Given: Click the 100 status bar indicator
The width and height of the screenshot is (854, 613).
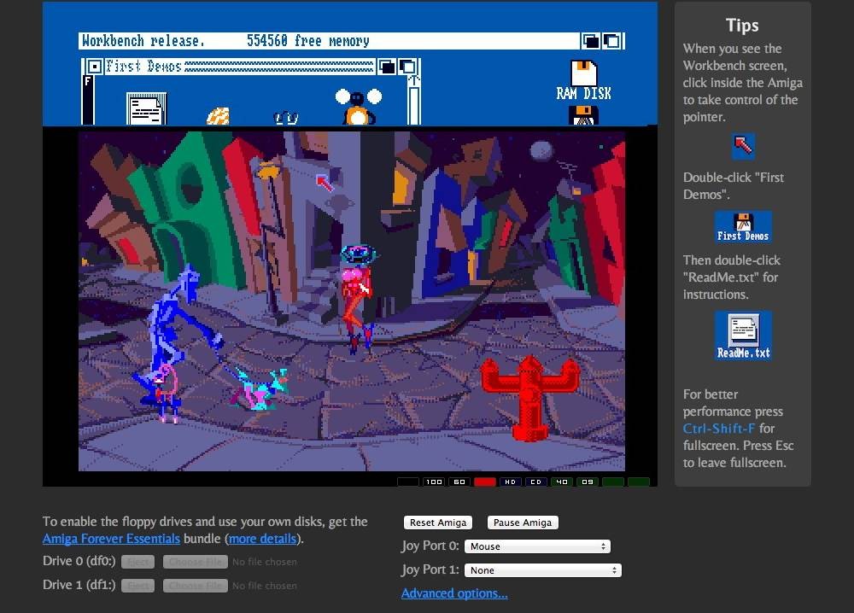Looking at the screenshot, I should pos(434,482).
